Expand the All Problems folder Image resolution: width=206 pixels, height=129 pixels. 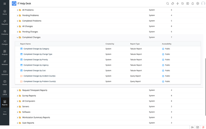(x=18, y=10)
